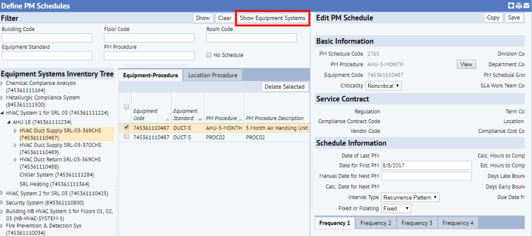Expand the Security System tree node
This screenshot has width=532, height=236.
2,203
